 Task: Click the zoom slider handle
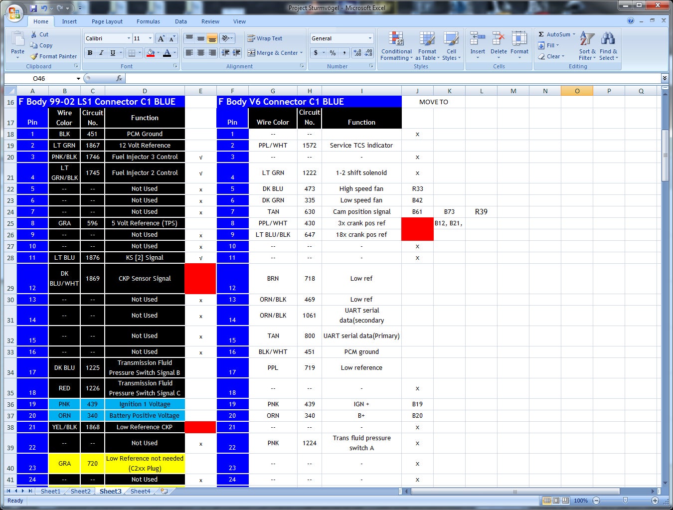click(625, 500)
